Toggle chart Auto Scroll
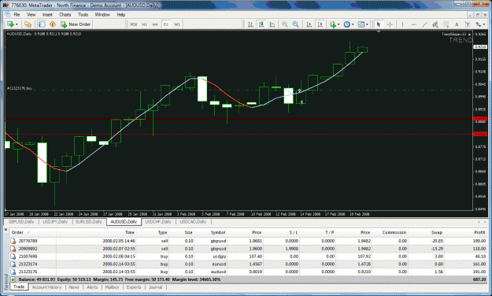This screenshot has width=492, height=296. (x=309, y=24)
